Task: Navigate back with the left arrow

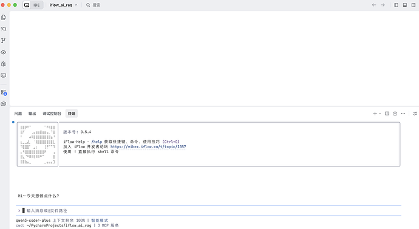Action: pyautogui.click(x=374, y=5)
